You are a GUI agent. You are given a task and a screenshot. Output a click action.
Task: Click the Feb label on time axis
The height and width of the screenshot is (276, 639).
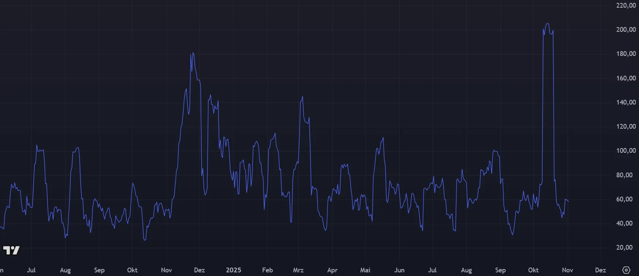coord(267,270)
